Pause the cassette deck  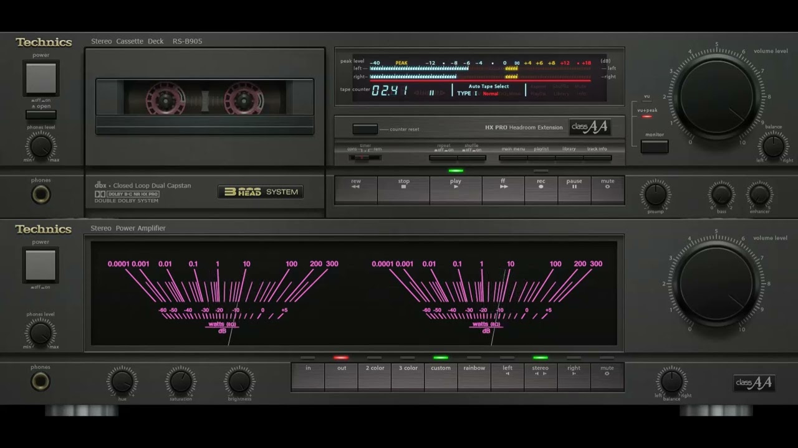coord(574,190)
